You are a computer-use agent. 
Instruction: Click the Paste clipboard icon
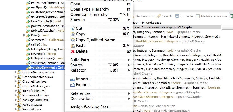tap(72, 46)
